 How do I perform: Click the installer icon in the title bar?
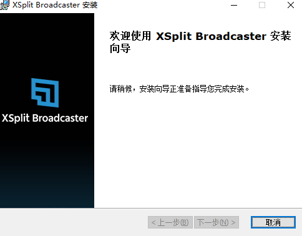pos(4,5)
